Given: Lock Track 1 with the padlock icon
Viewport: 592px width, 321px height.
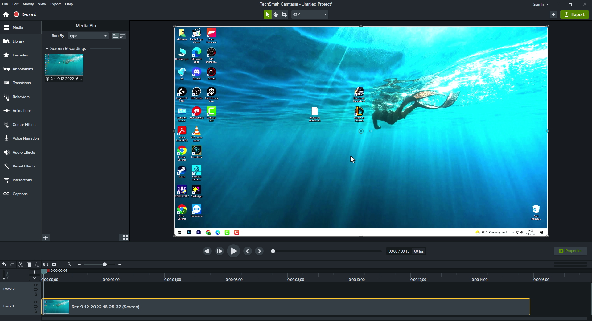Looking at the screenshot, I should pos(36,312).
